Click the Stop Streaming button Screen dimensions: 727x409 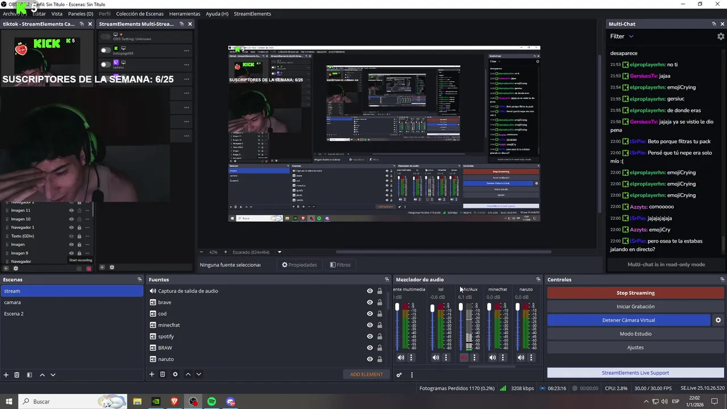pyautogui.click(x=636, y=293)
